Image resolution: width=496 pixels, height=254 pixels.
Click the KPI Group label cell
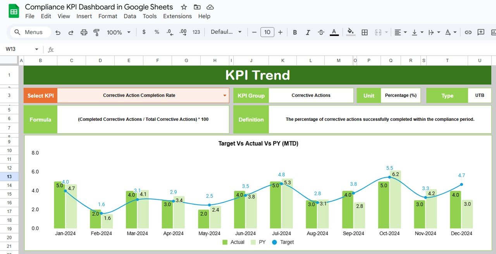[x=251, y=96]
